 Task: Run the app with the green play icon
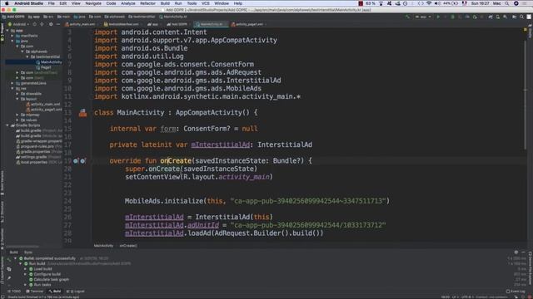coord(438,17)
